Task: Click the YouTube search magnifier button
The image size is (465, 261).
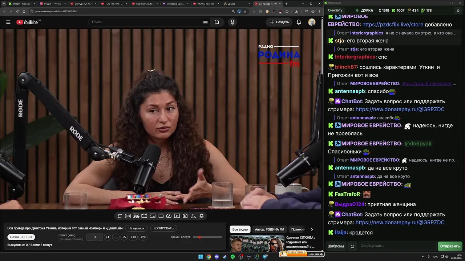Action: [x=217, y=22]
